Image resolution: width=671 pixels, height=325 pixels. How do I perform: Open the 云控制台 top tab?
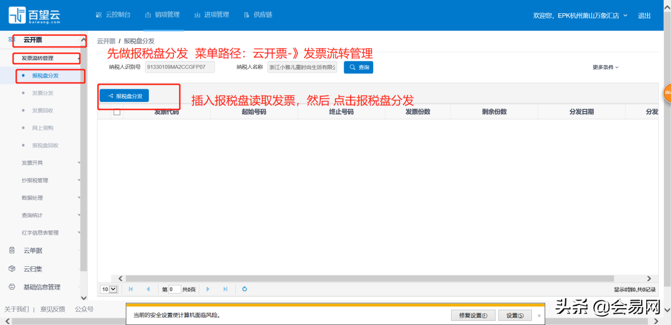tap(113, 15)
